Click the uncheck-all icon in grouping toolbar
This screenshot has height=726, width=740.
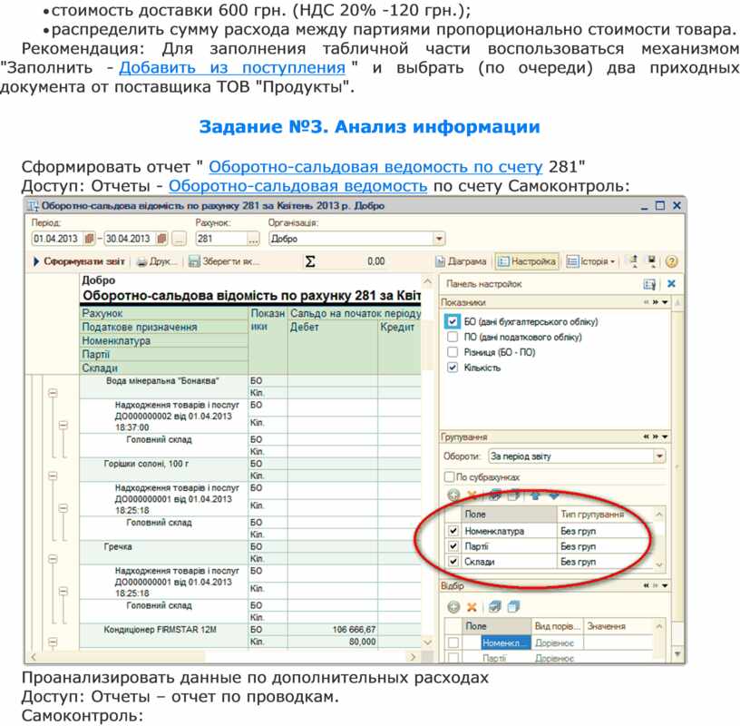(x=513, y=495)
